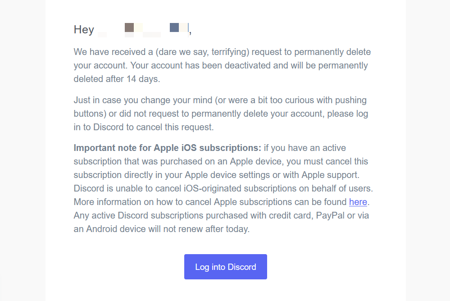Viewport: 450px width, 301px height.
Task: Click the "Hey" greeting text
Action: tap(84, 30)
